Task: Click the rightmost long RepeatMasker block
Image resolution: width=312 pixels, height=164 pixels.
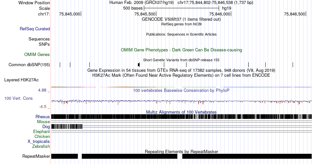Action: tap(247, 156)
